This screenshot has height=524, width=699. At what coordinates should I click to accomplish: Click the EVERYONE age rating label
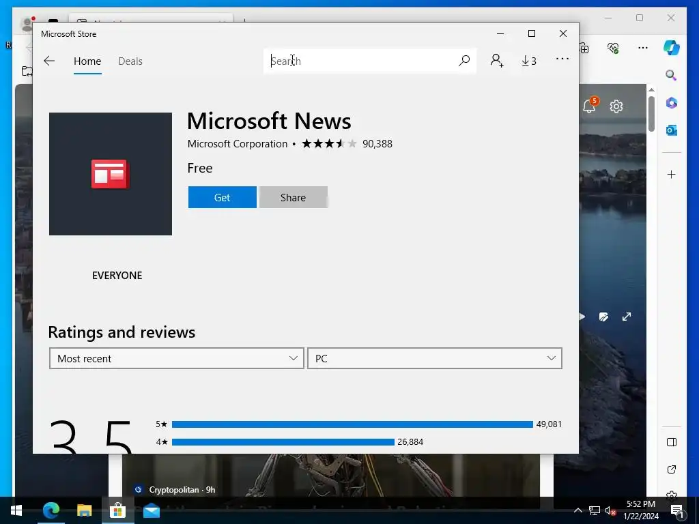(x=117, y=276)
